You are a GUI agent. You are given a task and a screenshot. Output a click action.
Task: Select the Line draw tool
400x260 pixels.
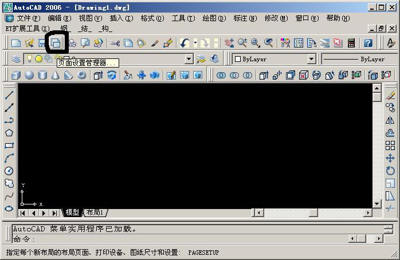[9, 95]
